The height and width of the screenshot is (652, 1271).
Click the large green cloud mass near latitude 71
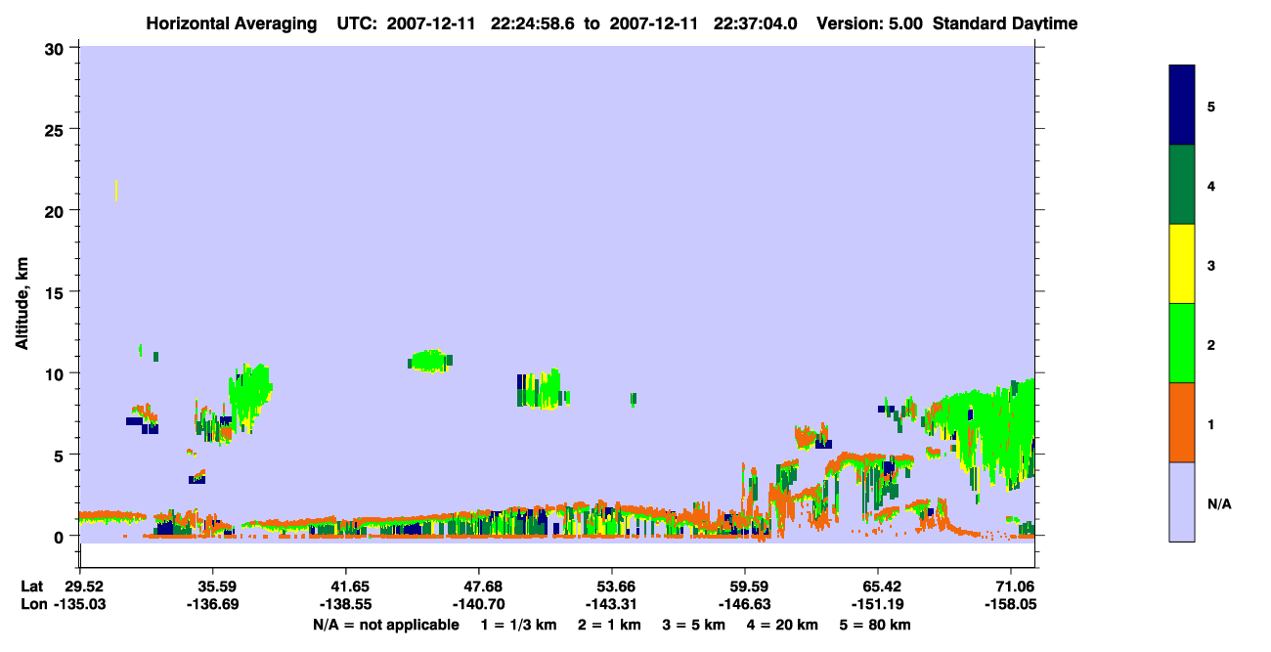tap(983, 433)
